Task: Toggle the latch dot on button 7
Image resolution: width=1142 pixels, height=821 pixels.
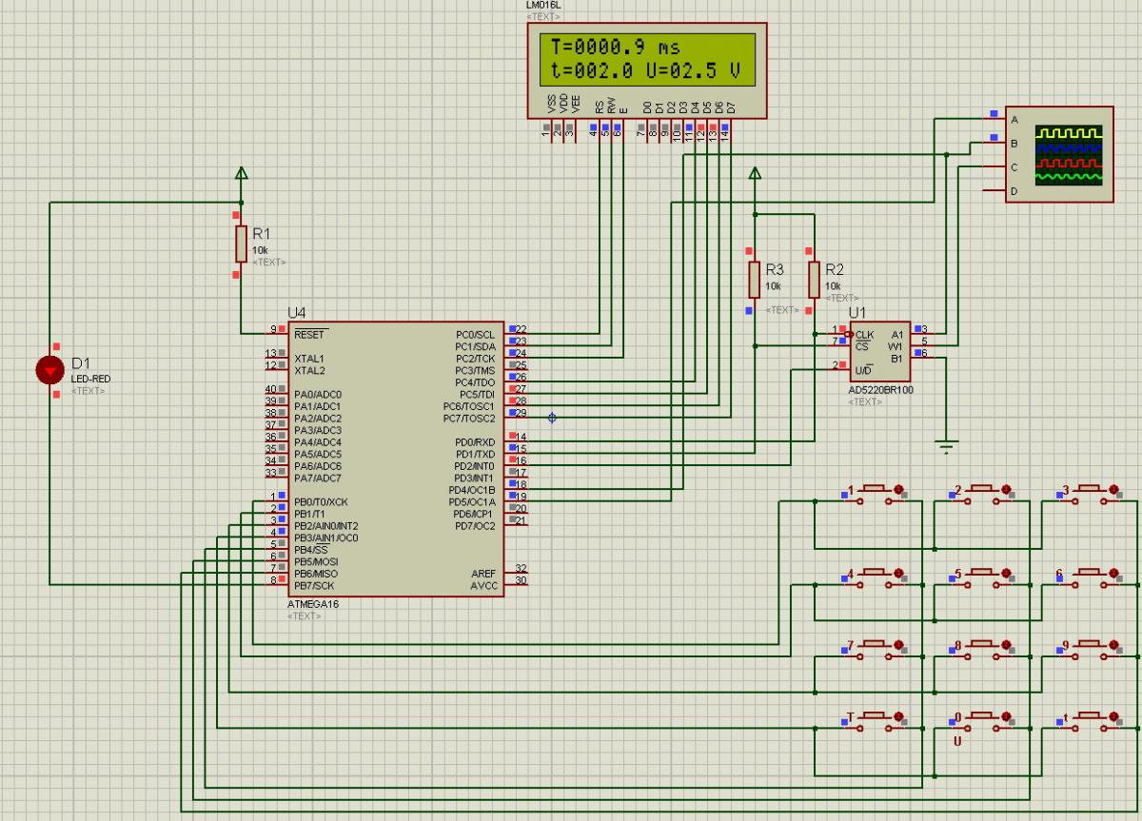Action: click(x=899, y=645)
